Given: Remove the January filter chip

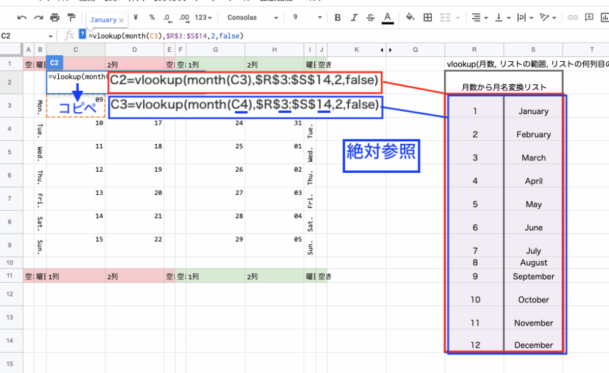Looking at the screenshot, I should point(122,19).
